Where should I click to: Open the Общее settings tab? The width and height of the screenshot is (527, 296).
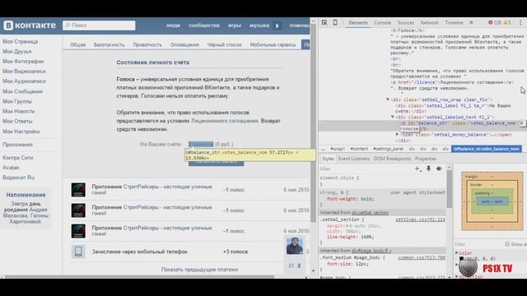click(77, 44)
